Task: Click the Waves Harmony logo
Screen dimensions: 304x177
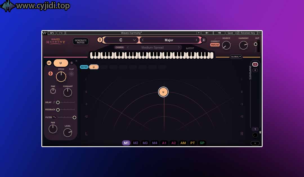Action: [x=56, y=41]
